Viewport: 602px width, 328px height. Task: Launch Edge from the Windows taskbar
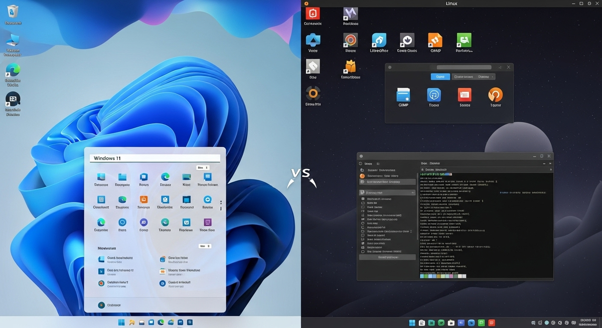pyautogui.click(x=161, y=322)
